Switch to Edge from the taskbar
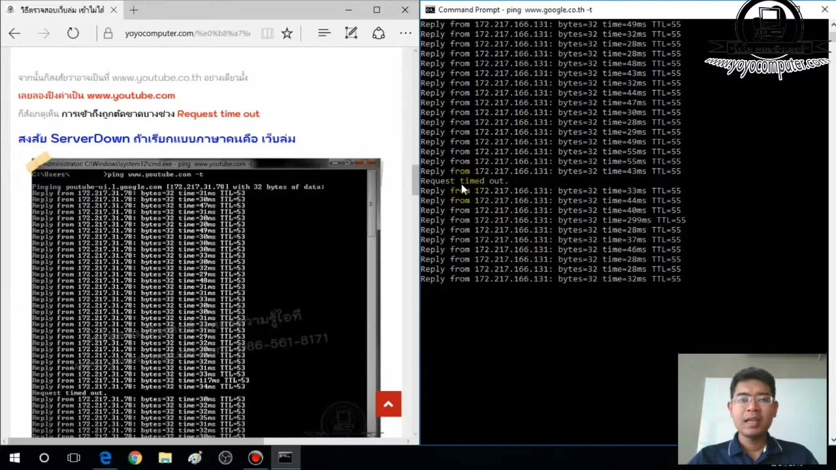This screenshot has width=836, height=470. tap(105, 458)
